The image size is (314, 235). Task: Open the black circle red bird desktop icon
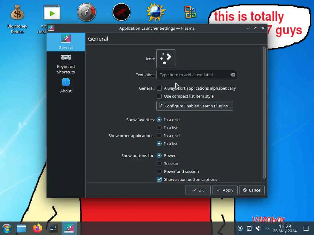[x=121, y=12]
